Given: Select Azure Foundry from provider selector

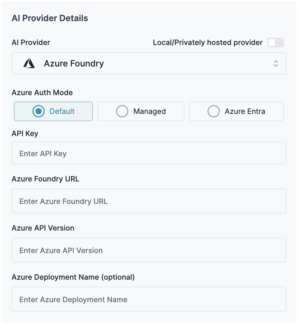Looking at the screenshot, I should pos(148,63).
